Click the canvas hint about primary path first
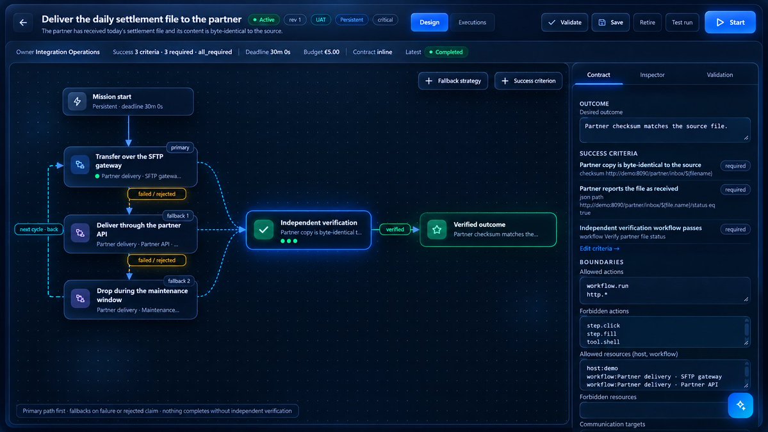Viewport: 768px width, 432px height. tap(157, 411)
